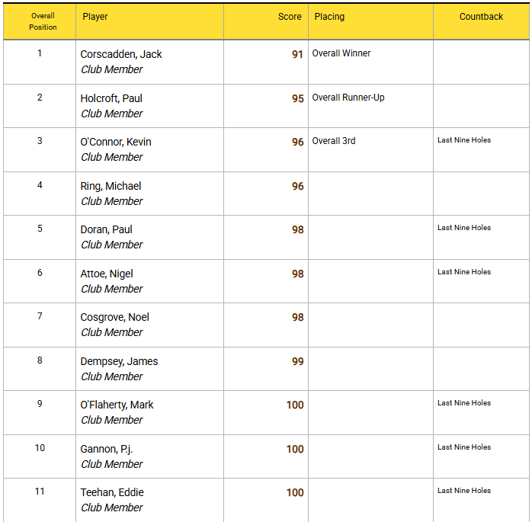The height and width of the screenshot is (522, 532).
Task: Click position number 5
Action: (40, 229)
